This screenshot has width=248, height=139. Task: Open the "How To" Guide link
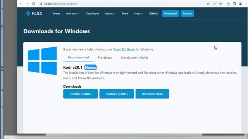point(124,49)
